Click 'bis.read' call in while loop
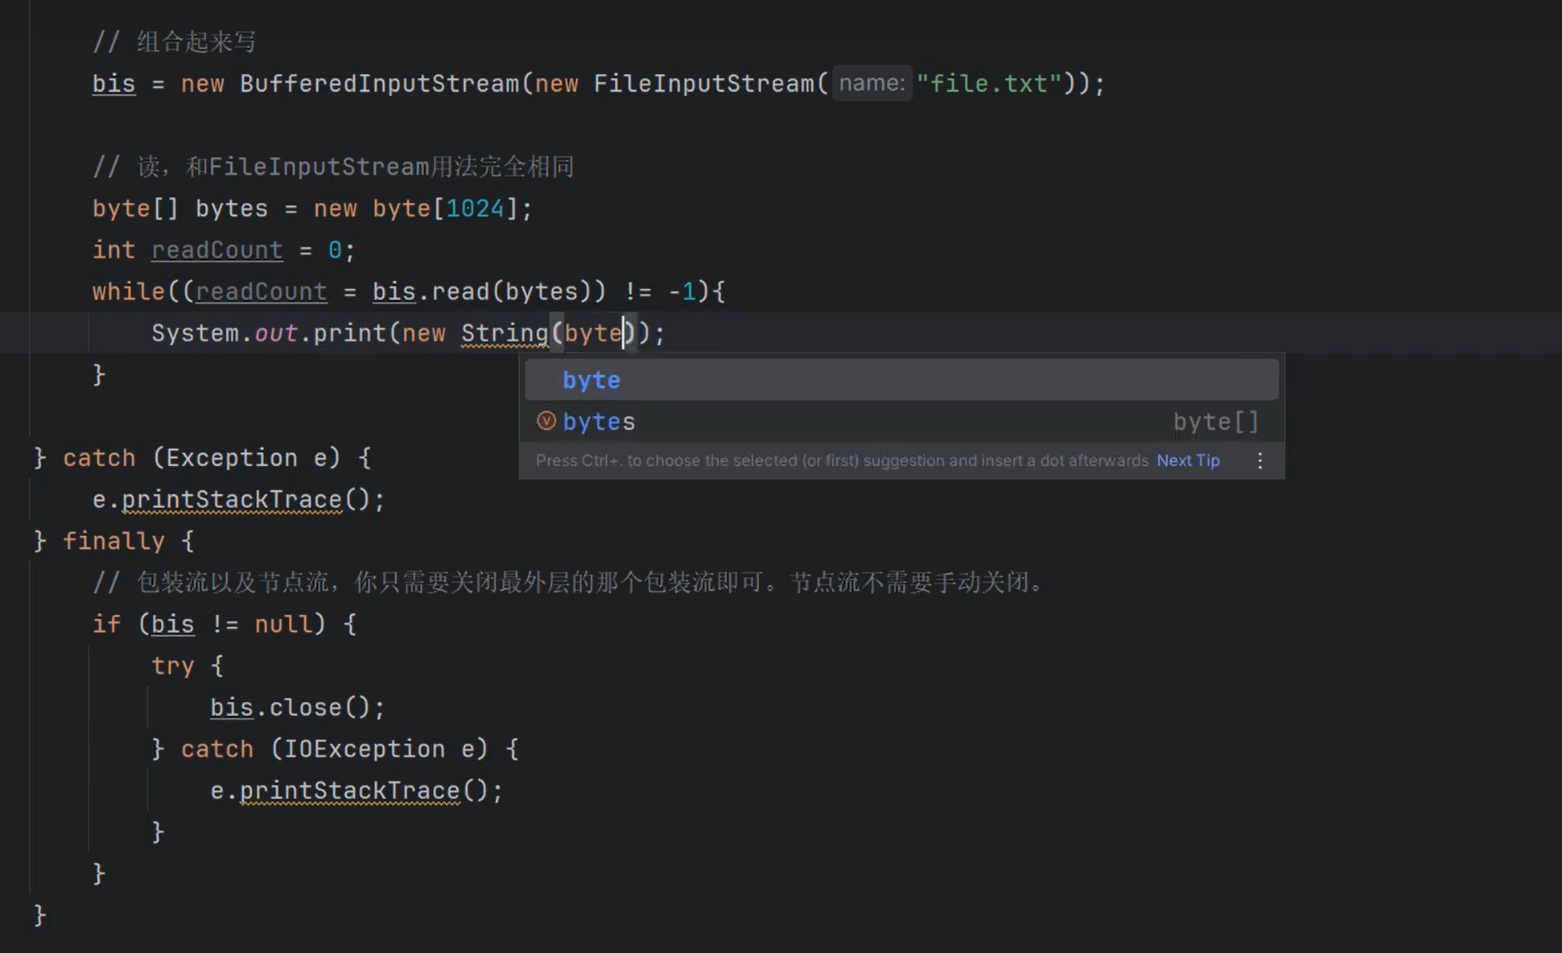The width and height of the screenshot is (1562, 953). coord(431,291)
